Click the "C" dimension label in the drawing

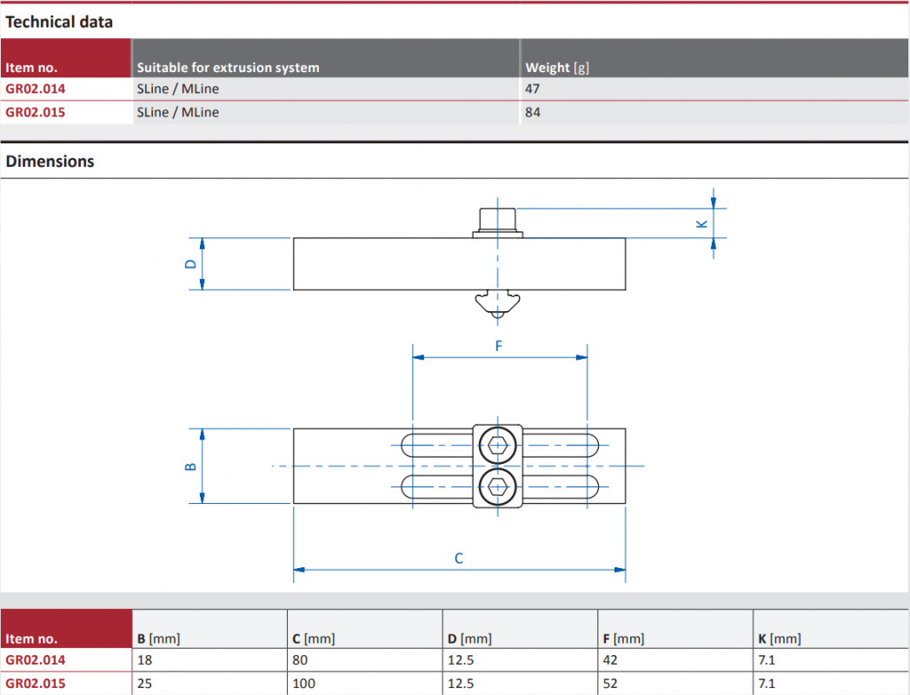click(x=459, y=559)
